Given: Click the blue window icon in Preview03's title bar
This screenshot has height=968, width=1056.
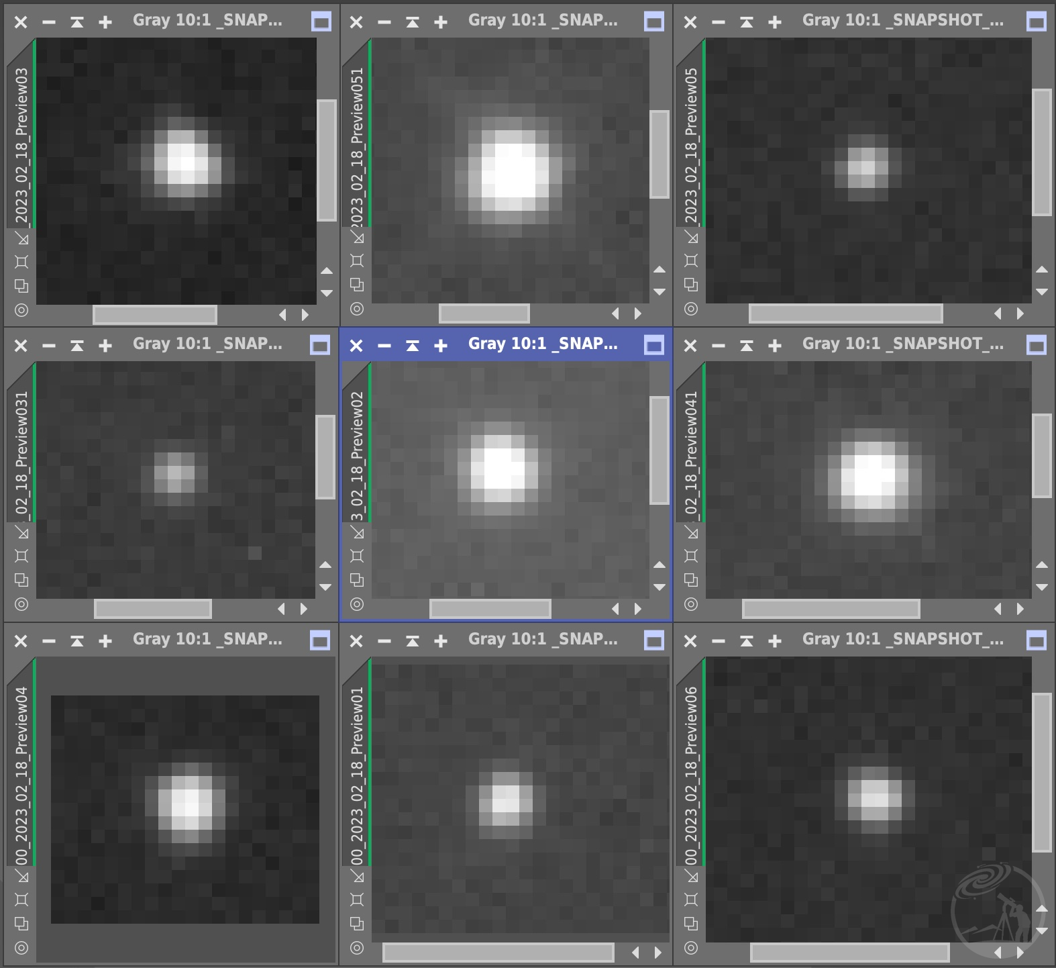Looking at the screenshot, I should pos(321,21).
